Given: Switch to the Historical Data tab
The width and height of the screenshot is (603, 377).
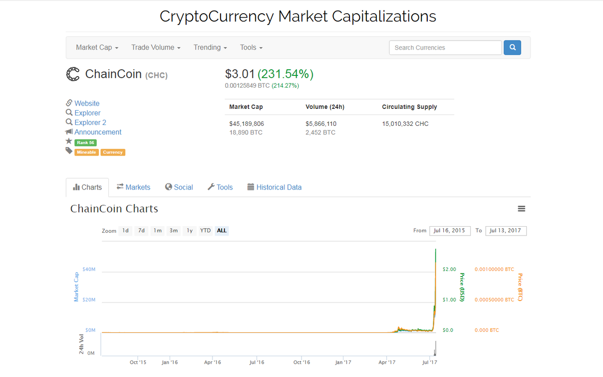Looking at the screenshot, I should pos(274,187).
